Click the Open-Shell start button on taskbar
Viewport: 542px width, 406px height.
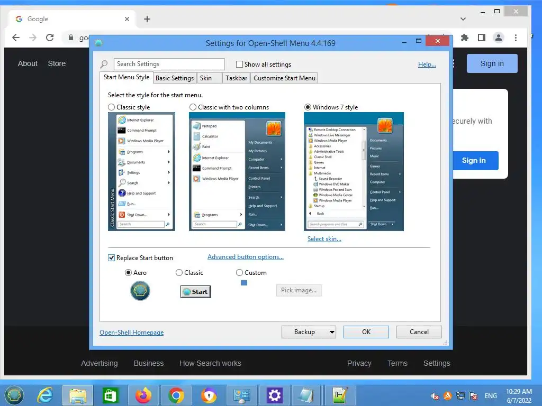point(14,395)
